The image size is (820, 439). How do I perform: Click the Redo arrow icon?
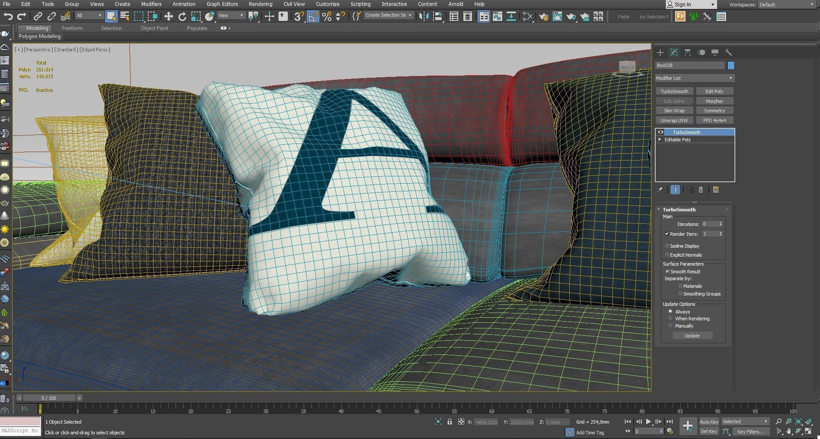tap(21, 17)
